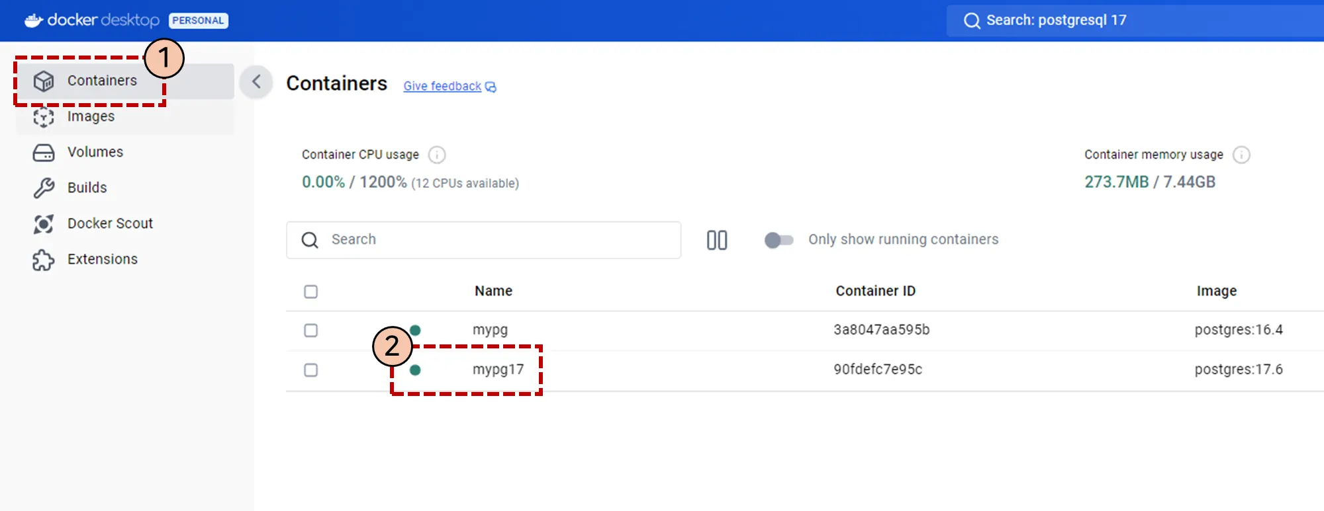Go to Images in the sidebar

125,117
